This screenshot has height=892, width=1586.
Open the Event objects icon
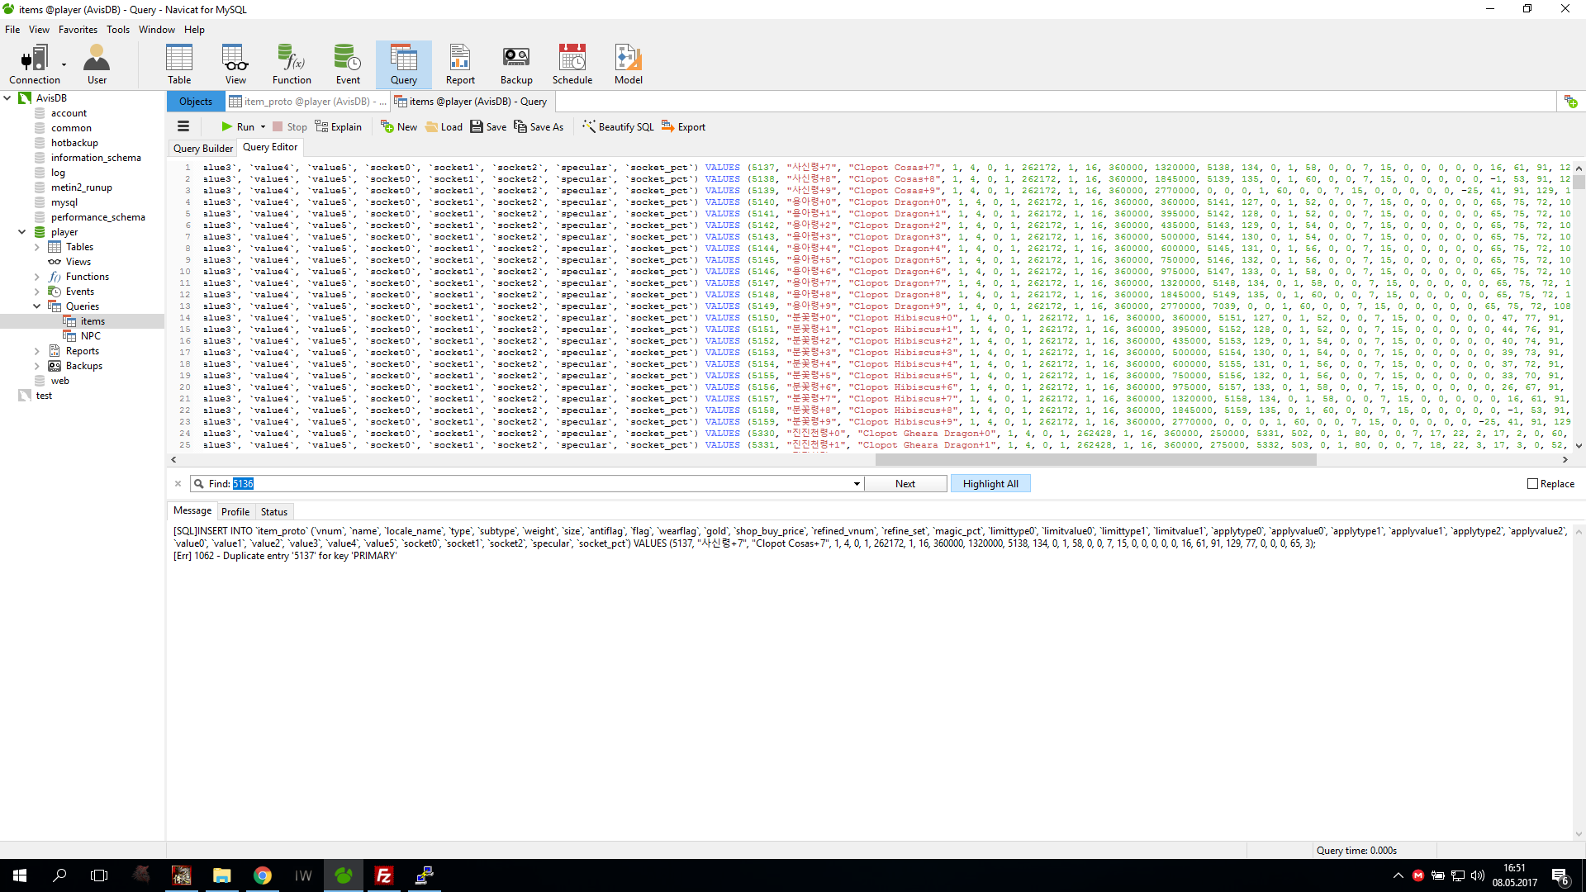348,64
